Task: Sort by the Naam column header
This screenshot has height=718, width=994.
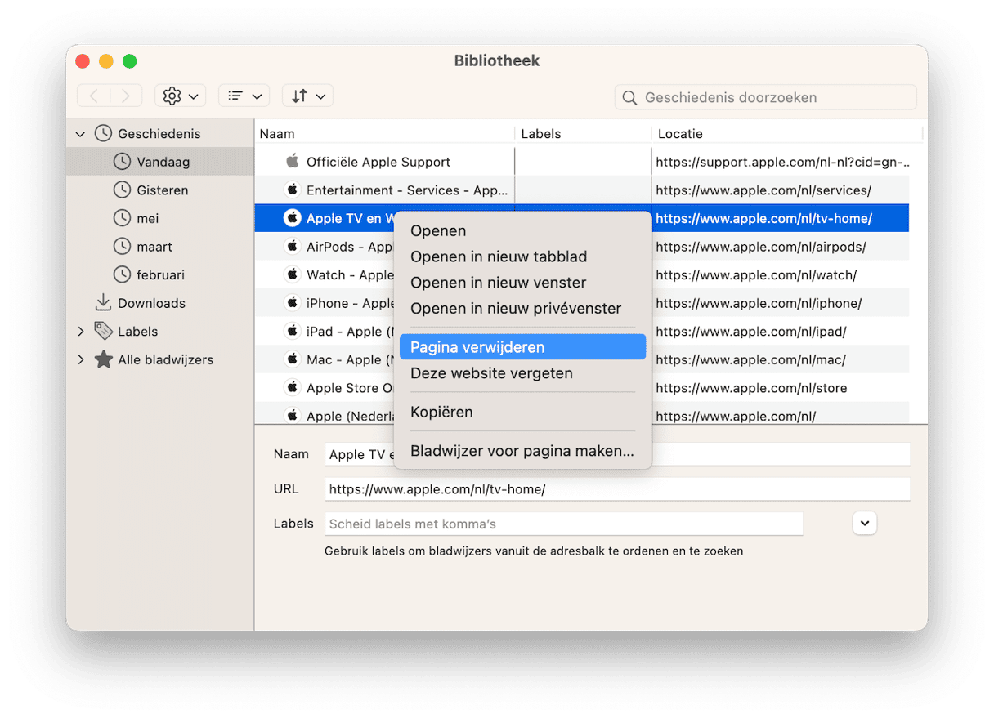Action: (x=385, y=133)
